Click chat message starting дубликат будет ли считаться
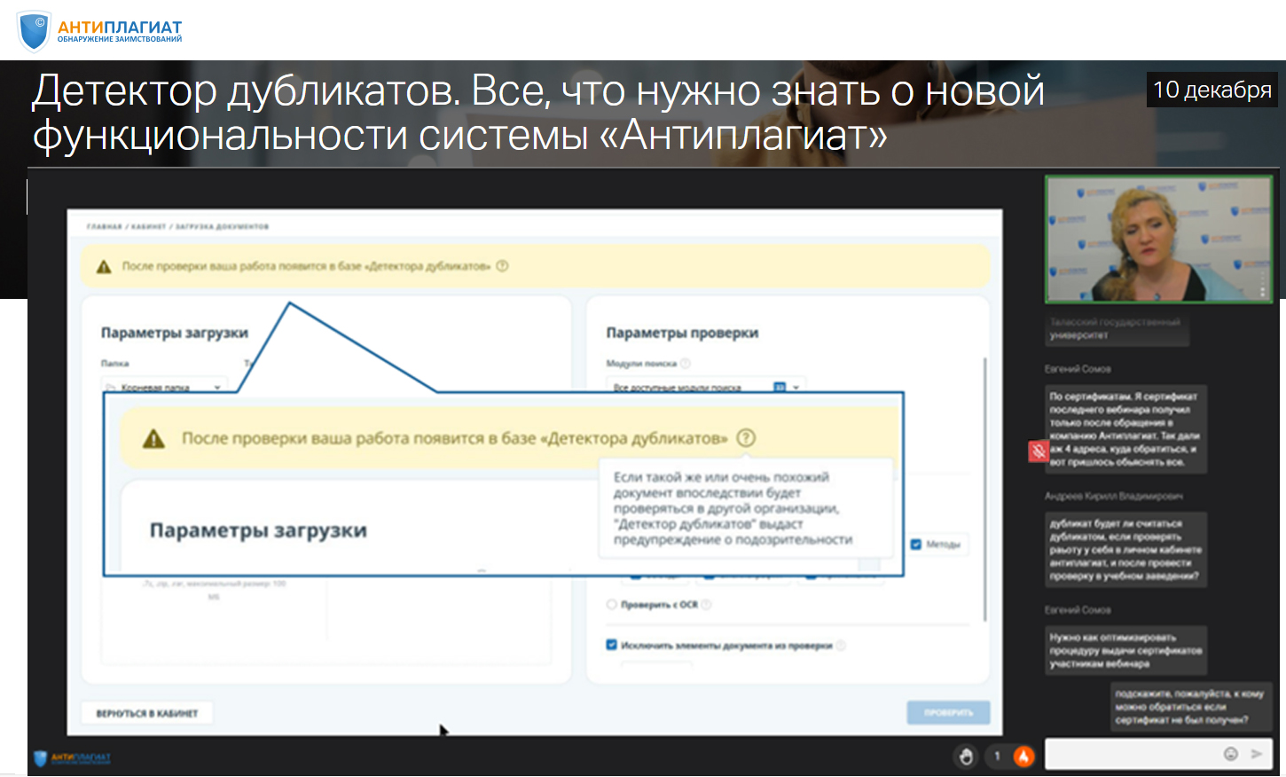 point(1125,550)
